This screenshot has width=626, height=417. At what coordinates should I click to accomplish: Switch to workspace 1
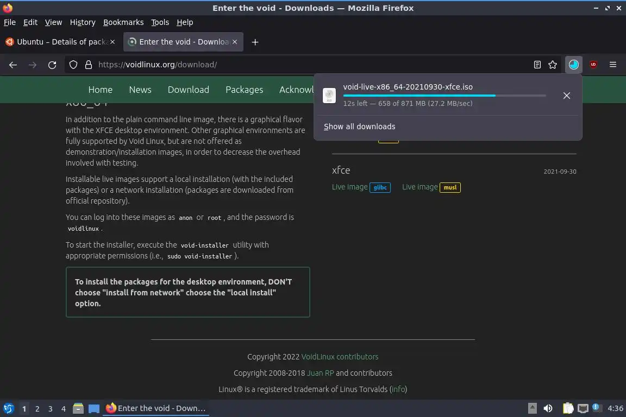pyautogui.click(x=24, y=409)
